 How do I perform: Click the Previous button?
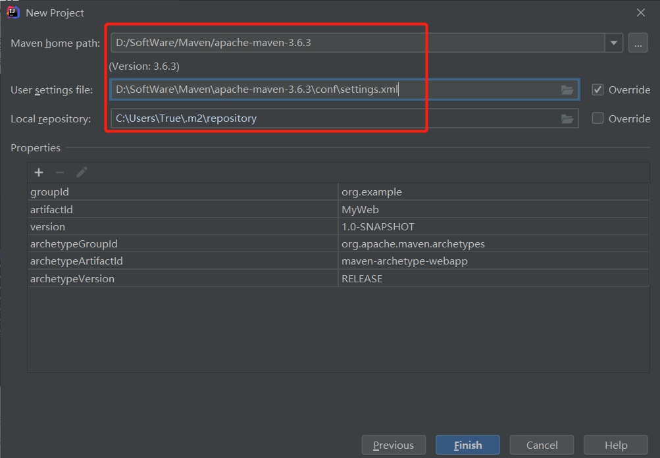(x=393, y=445)
